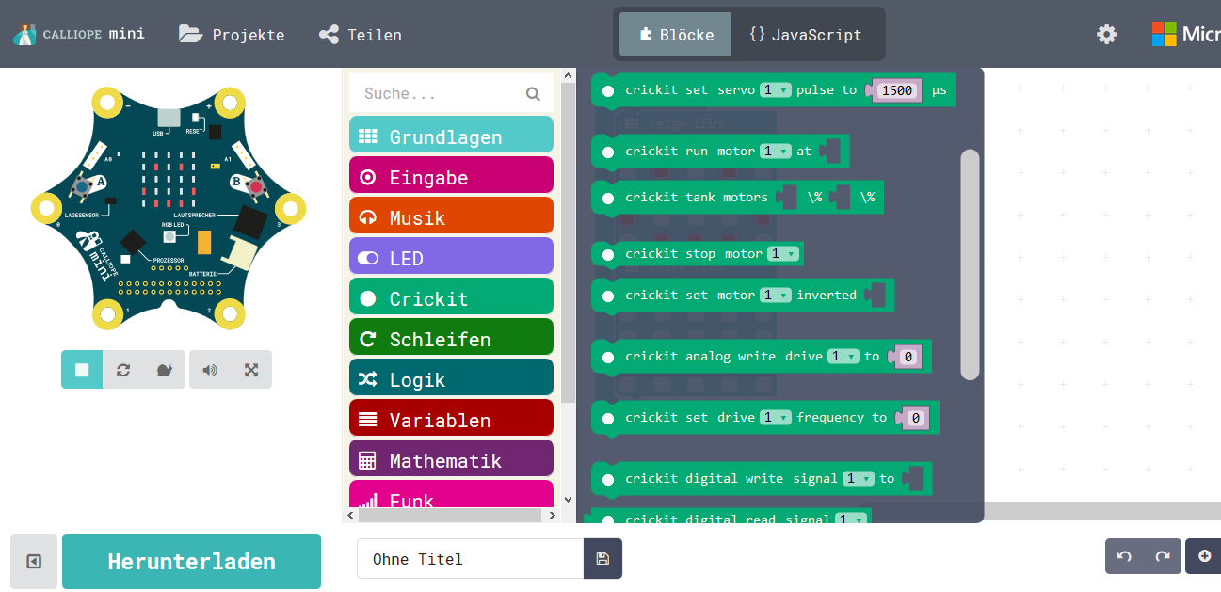
Task: Click the Calliope mini logo
Action: [x=79, y=35]
